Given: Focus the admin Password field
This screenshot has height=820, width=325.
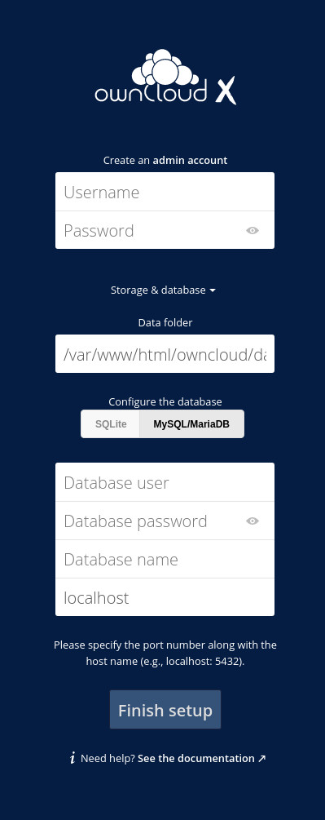Looking at the screenshot, I should (165, 230).
